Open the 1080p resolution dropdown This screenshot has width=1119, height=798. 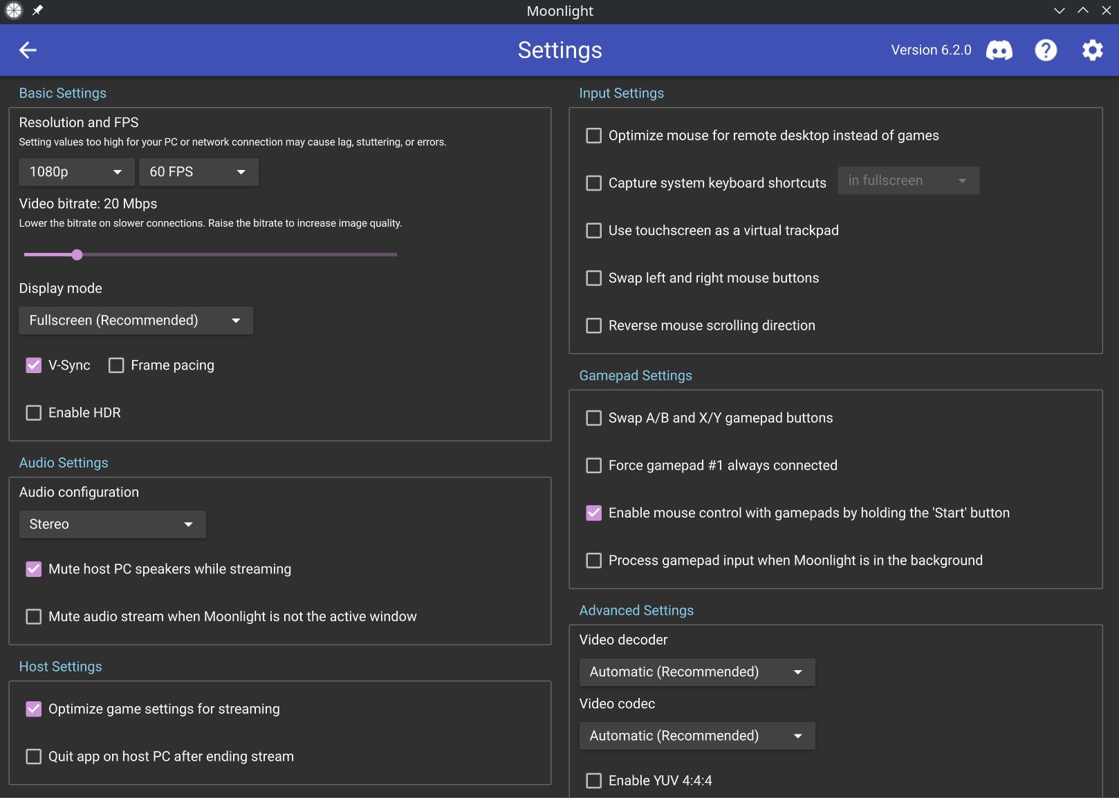[x=76, y=172]
